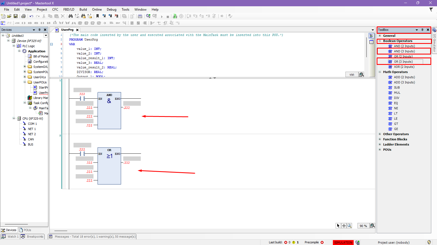This screenshot has height=245, width=437.
Task: Pin the ToolBox panel
Action: pyautogui.click(x=422, y=30)
